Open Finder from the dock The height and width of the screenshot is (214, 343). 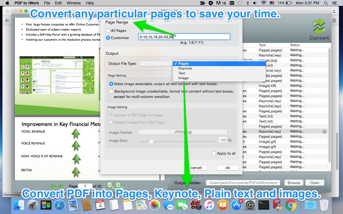pyautogui.click(x=19, y=205)
